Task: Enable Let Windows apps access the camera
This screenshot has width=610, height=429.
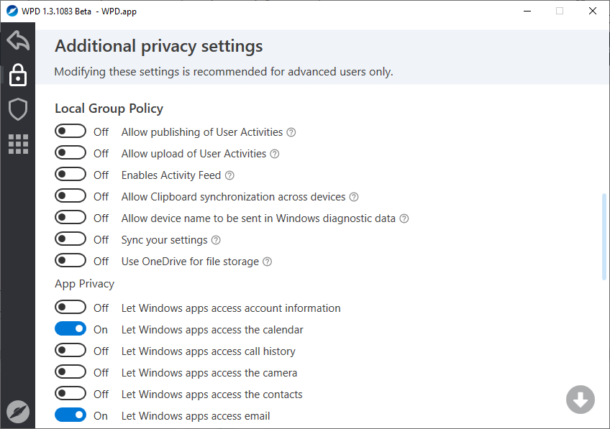Action: coord(70,372)
